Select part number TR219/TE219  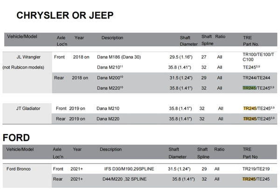[255, 169]
